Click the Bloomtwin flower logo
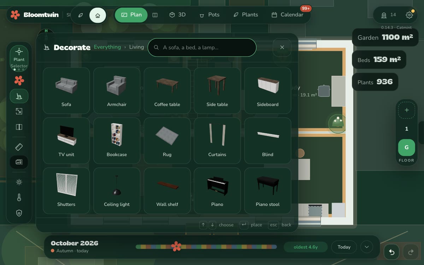This screenshot has width=424, height=265. (x=15, y=15)
